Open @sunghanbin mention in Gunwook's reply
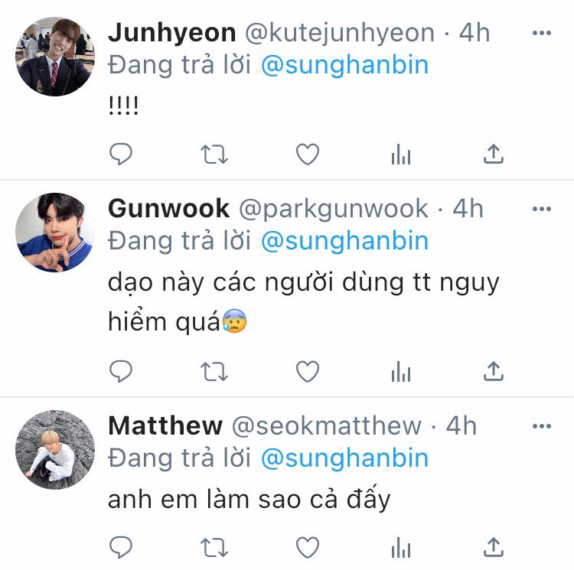 click(x=344, y=242)
